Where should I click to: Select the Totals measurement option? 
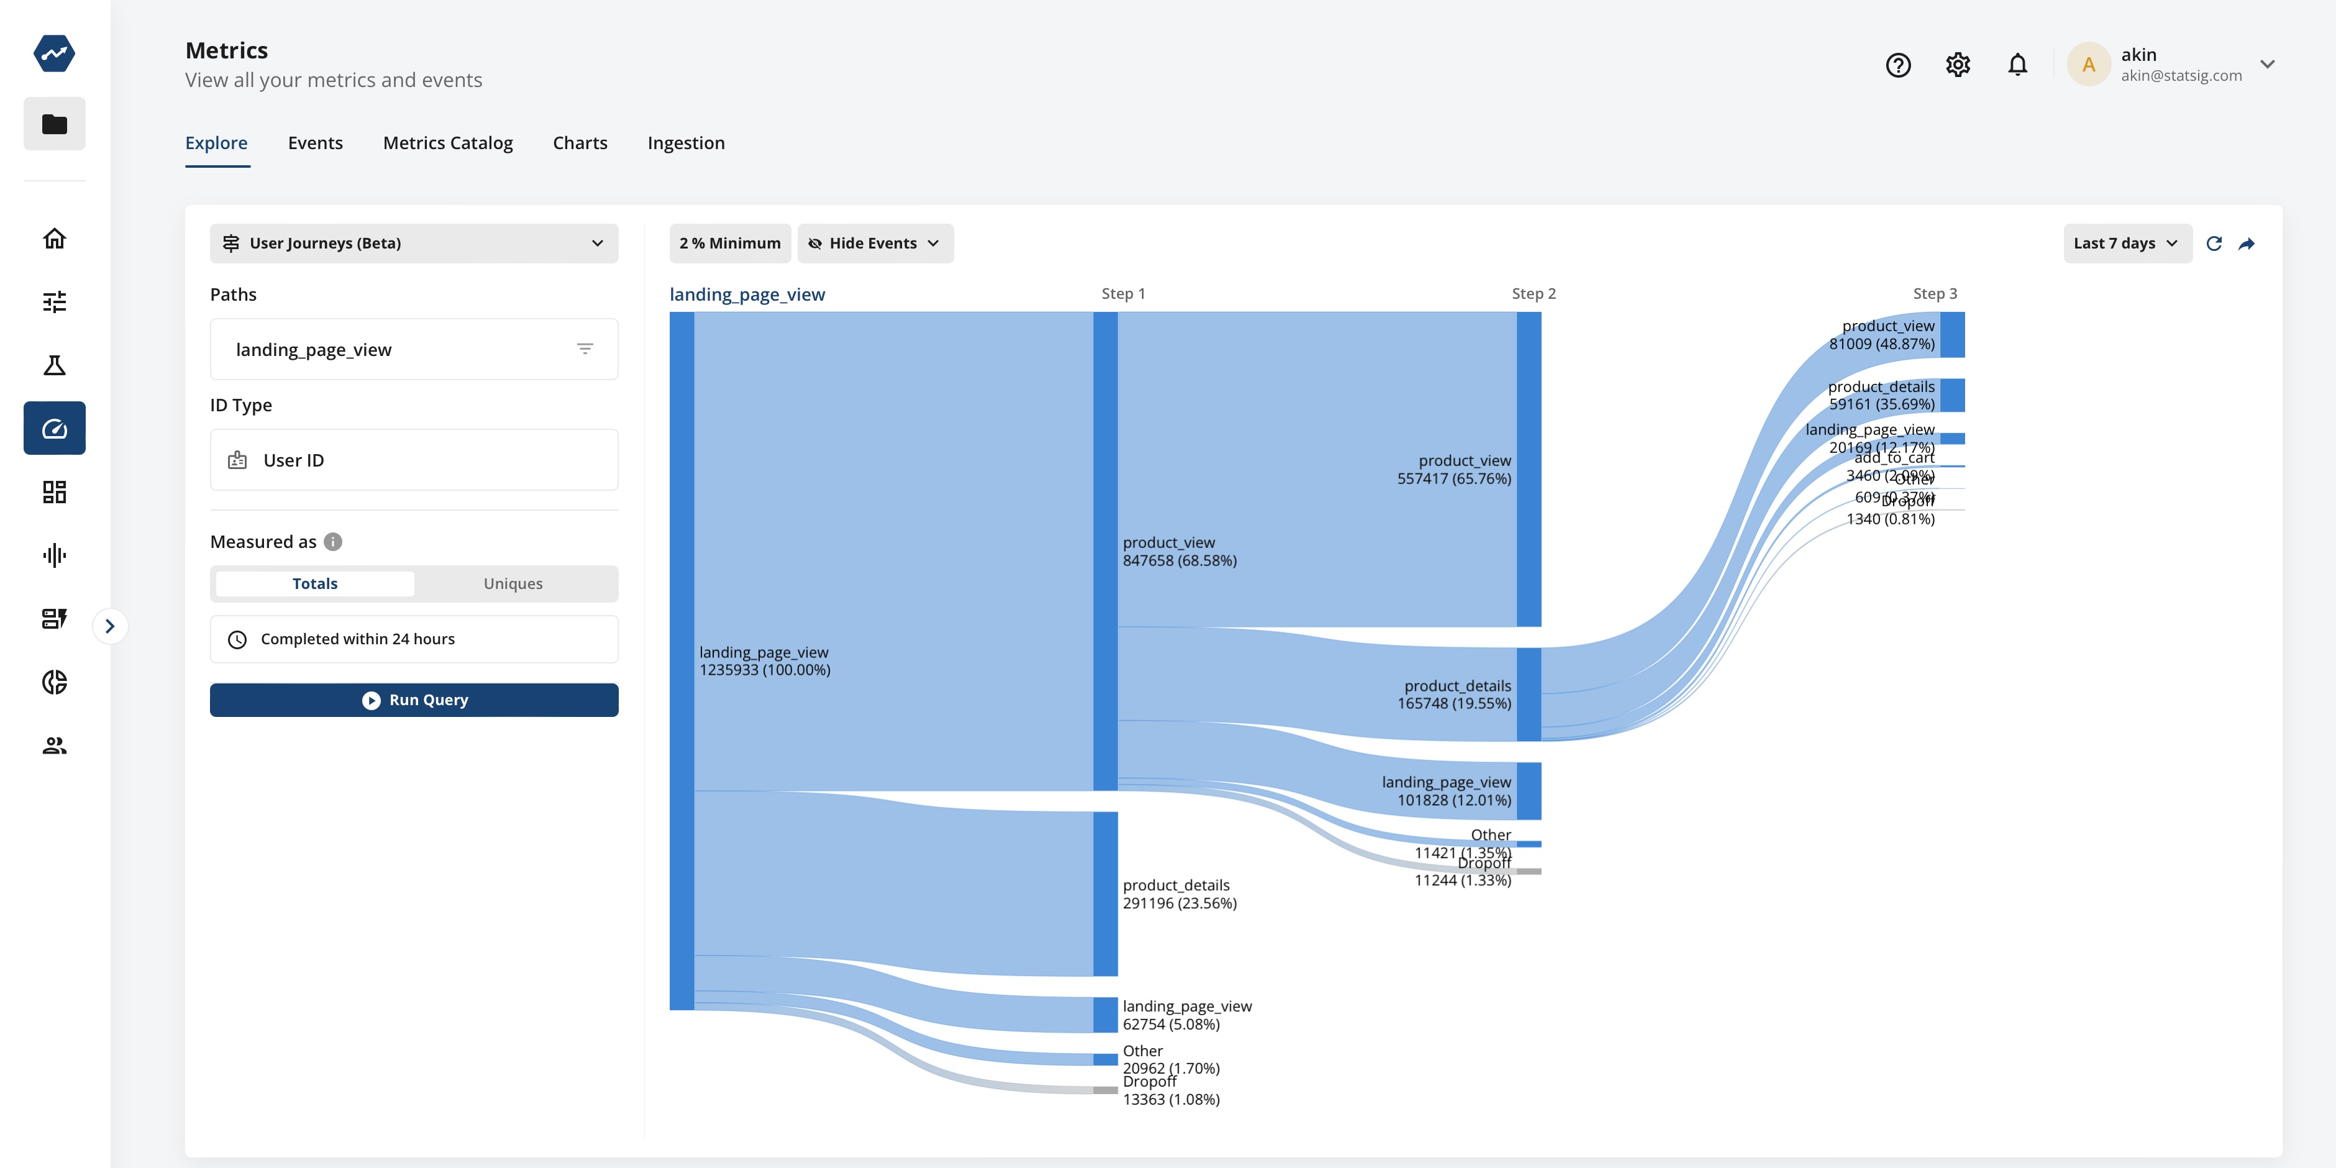pyautogui.click(x=314, y=583)
